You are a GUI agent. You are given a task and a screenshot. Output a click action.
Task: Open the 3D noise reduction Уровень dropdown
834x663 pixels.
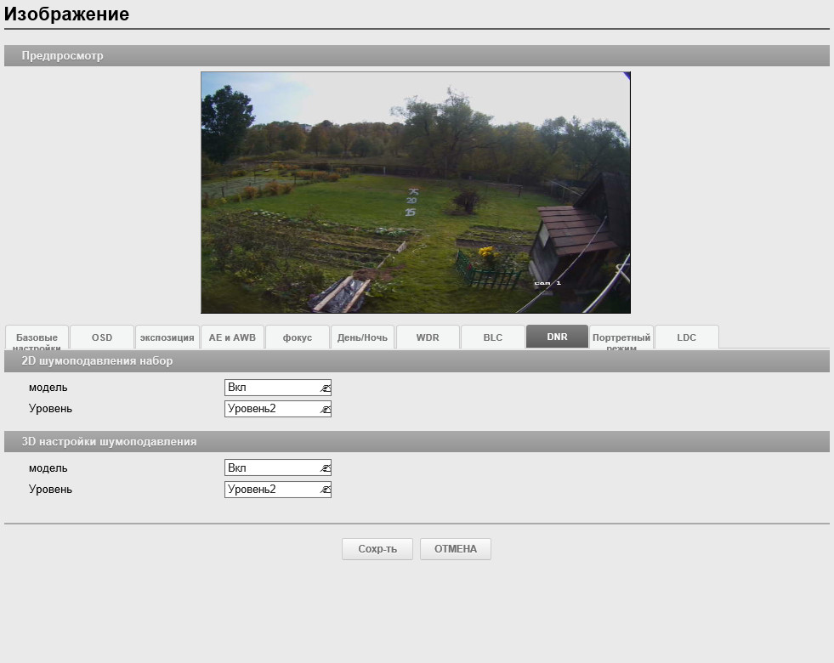(278, 489)
